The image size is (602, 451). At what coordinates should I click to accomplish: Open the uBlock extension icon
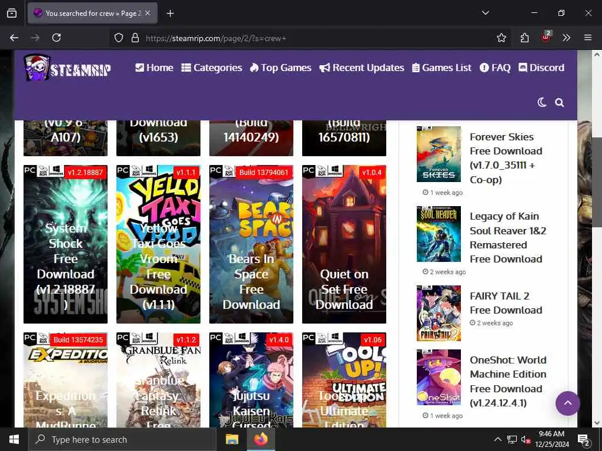(x=546, y=37)
